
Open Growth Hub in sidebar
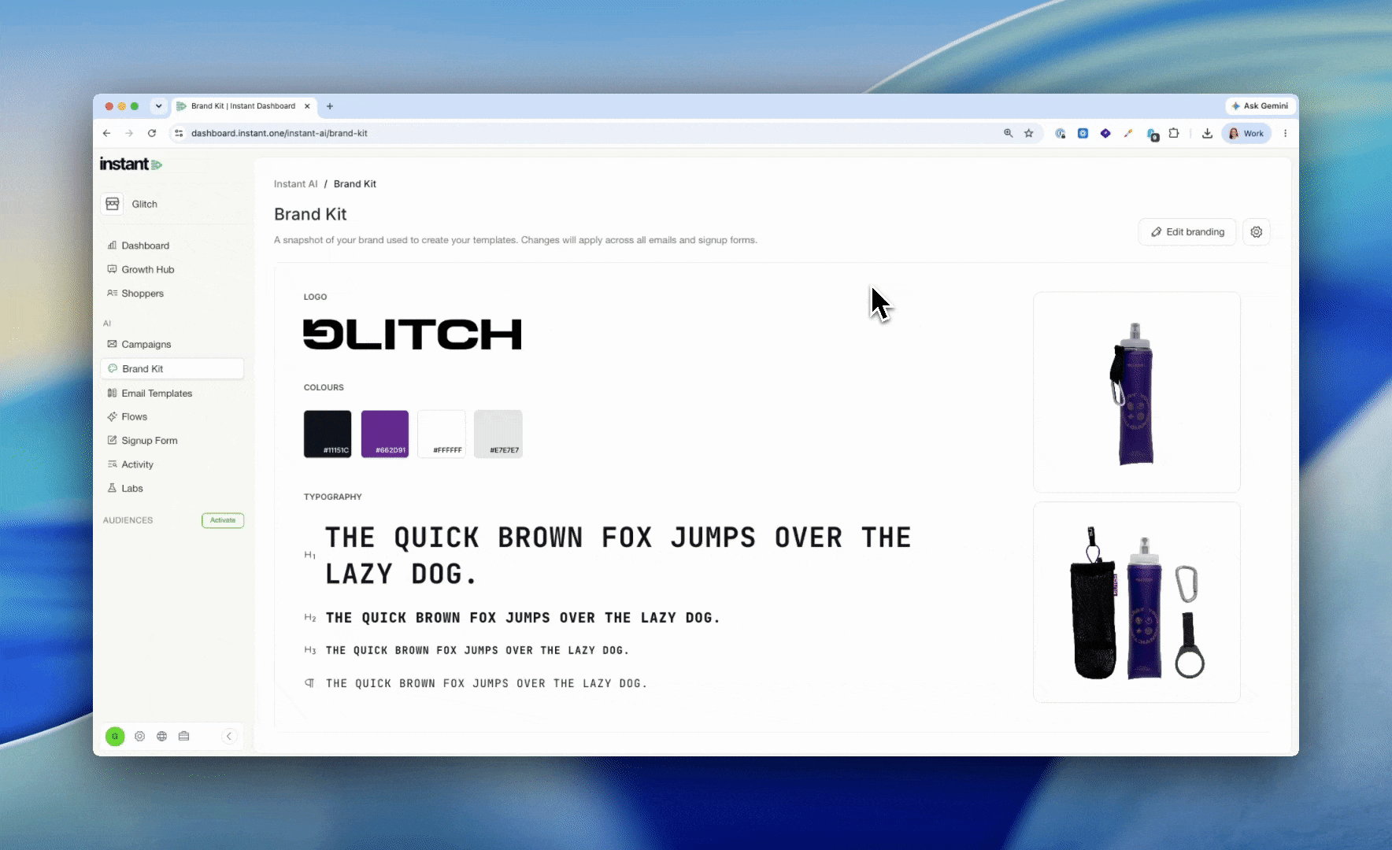pos(141,269)
